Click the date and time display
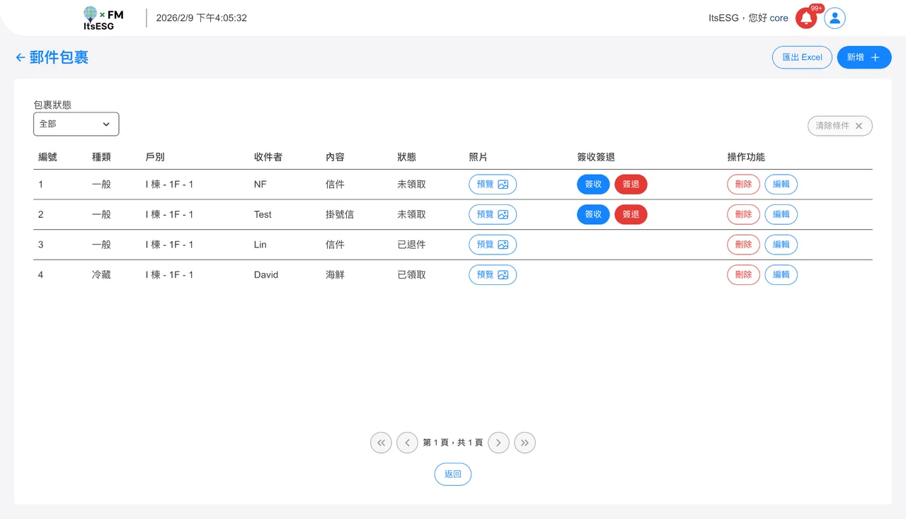Image resolution: width=906 pixels, height=519 pixels. coord(202,18)
